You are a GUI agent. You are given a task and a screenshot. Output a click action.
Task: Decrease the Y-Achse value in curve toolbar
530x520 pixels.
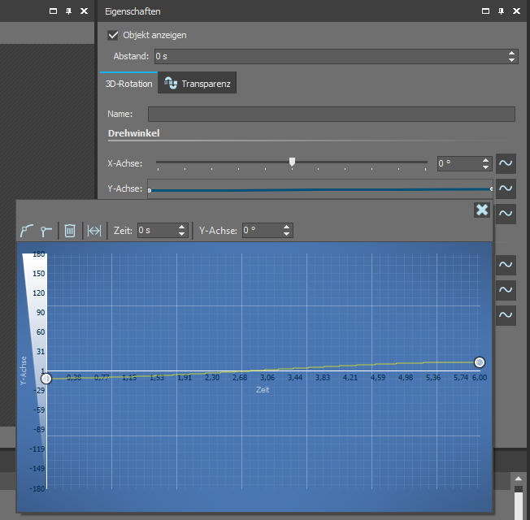tap(286, 234)
